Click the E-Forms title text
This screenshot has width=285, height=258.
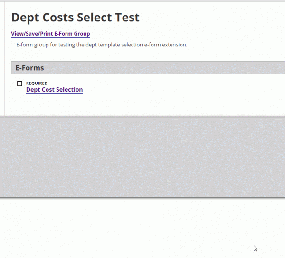click(29, 68)
